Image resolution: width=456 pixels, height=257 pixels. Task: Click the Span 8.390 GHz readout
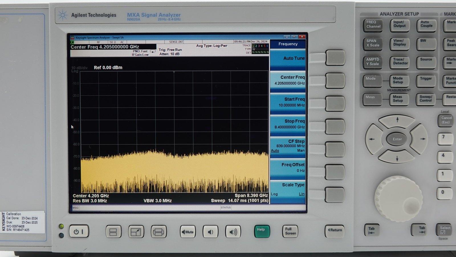pos(251,195)
